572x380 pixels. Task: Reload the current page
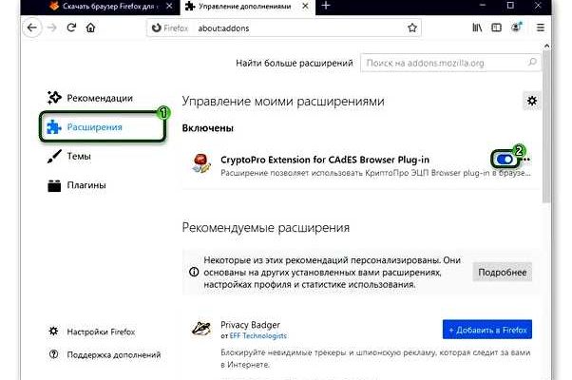tap(71, 28)
